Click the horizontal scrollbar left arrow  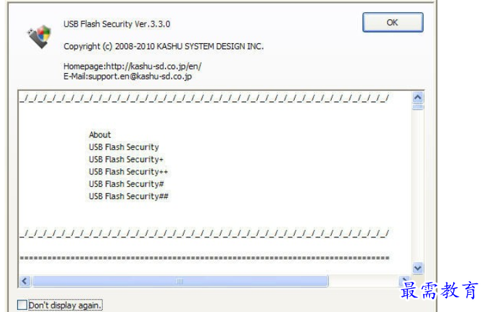click(x=25, y=281)
